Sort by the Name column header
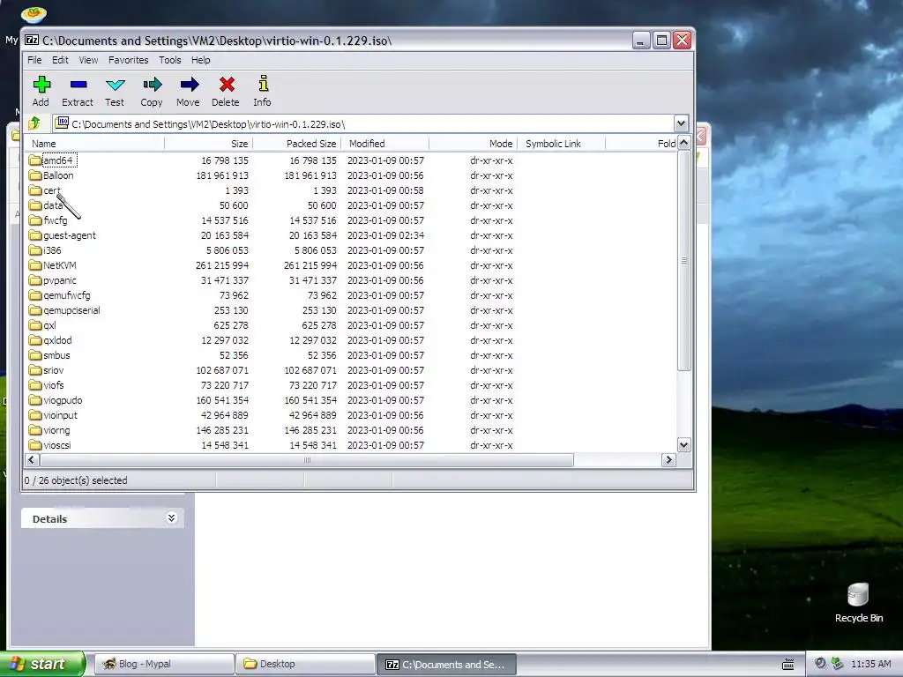This screenshot has width=903, height=677. [x=95, y=144]
